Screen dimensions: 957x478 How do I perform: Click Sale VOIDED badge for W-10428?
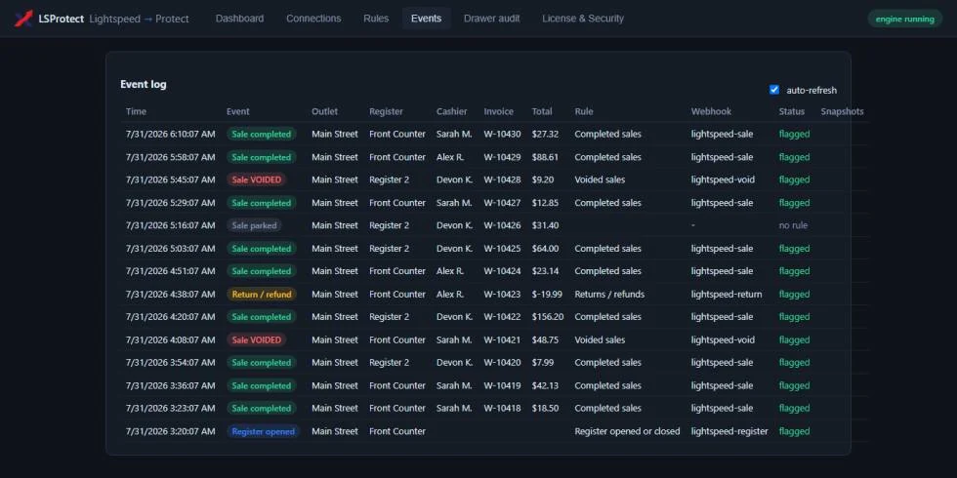256,179
